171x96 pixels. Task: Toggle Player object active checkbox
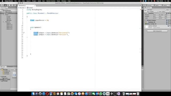[148, 10]
